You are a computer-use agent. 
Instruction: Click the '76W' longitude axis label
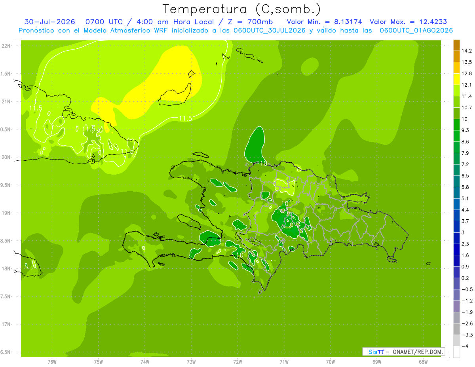(52, 361)
